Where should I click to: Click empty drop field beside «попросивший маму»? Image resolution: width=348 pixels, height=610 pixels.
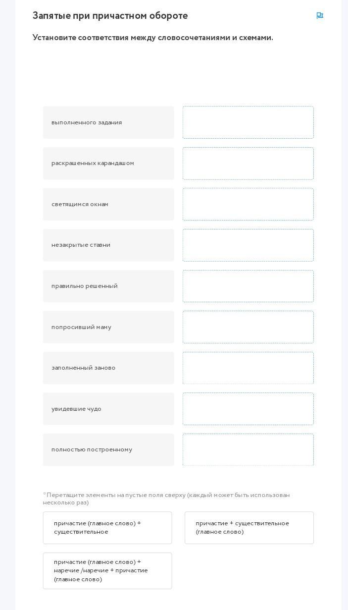click(x=248, y=327)
